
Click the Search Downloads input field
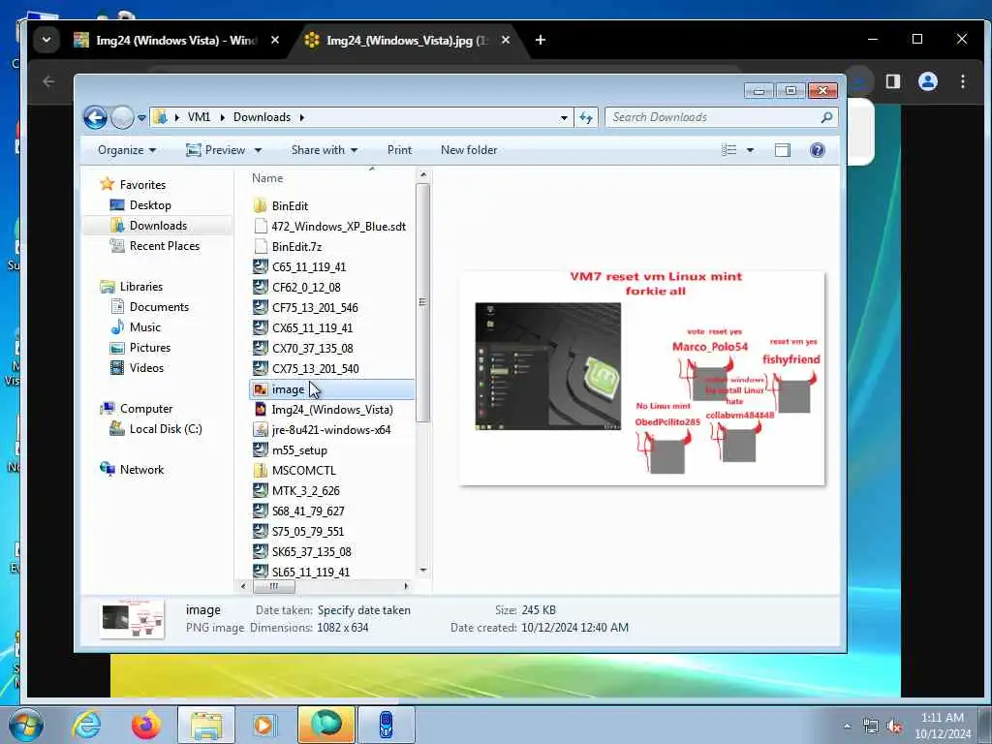coord(721,117)
